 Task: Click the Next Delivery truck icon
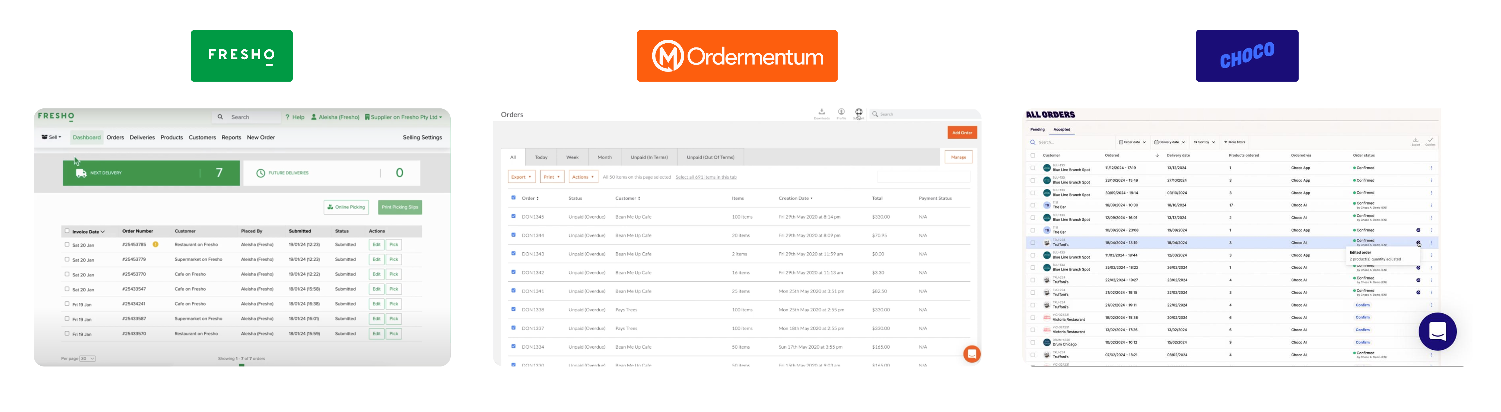click(x=81, y=173)
